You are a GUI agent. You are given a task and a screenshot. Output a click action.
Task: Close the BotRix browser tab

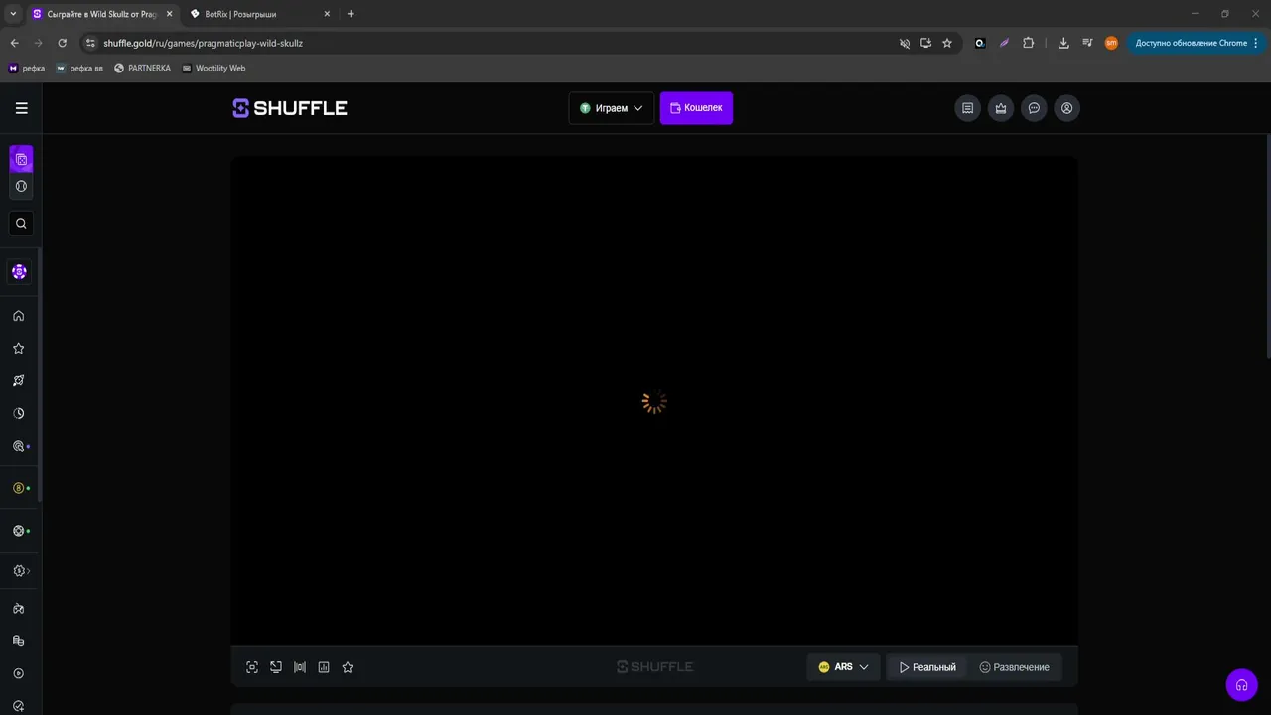[x=329, y=14]
